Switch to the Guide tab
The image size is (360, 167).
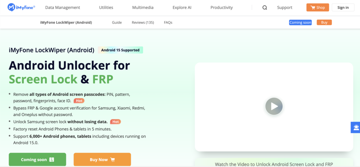[117, 22]
